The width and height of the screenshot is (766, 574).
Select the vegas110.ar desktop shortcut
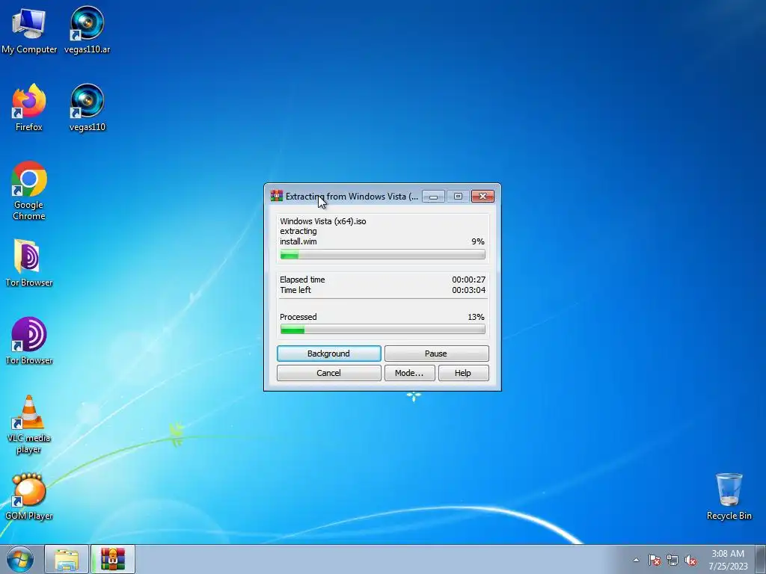click(87, 30)
